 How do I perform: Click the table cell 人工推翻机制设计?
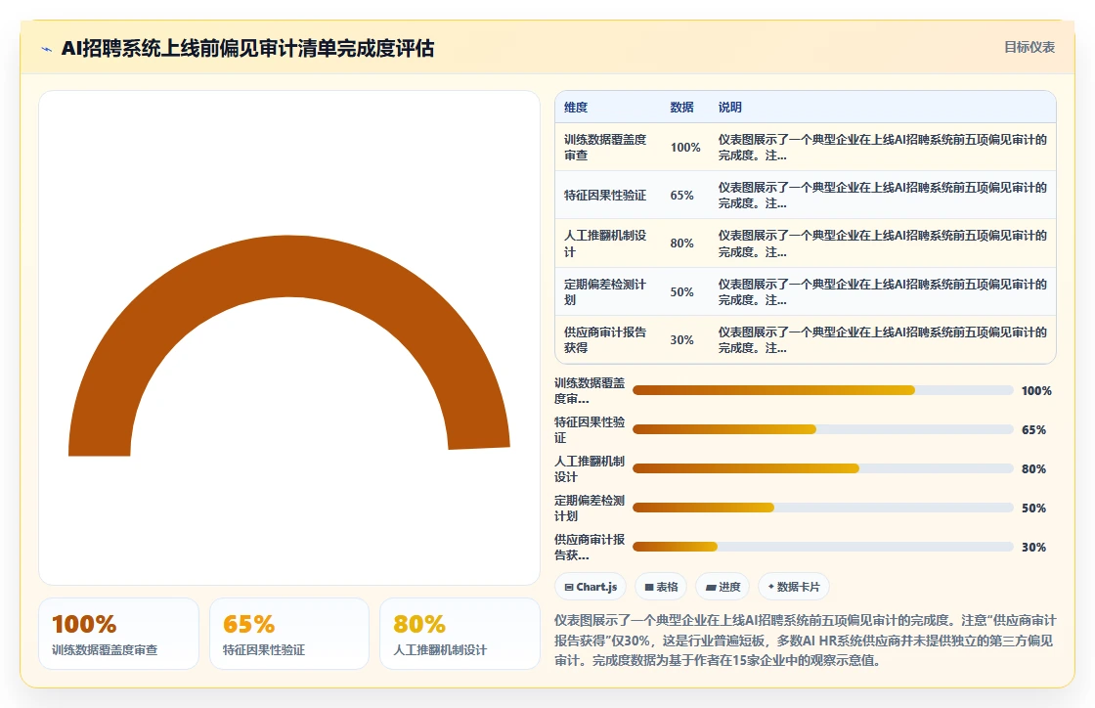click(605, 243)
